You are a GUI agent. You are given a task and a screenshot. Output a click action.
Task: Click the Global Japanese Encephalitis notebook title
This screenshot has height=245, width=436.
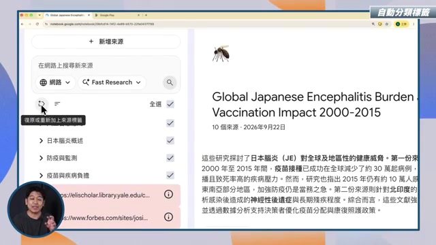[x=315, y=105]
